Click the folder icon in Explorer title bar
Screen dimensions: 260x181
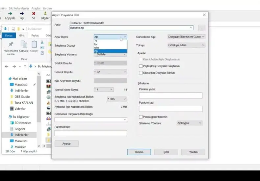point(18,29)
